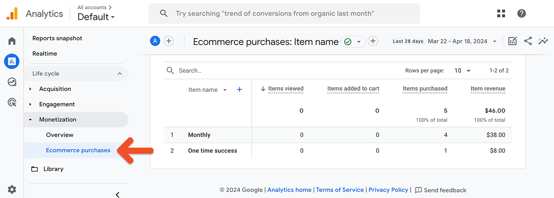554x198 pixels.
Task: Collapse the Life cycle section
Action: point(120,73)
